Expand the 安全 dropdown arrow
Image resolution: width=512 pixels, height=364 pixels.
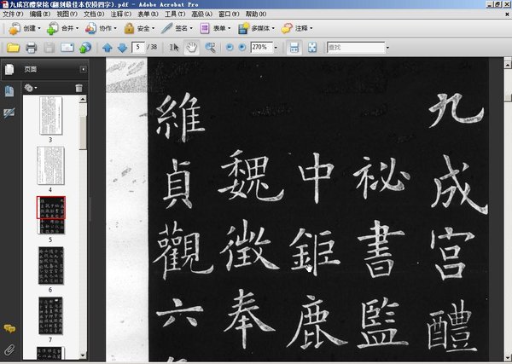[x=153, y=29]
